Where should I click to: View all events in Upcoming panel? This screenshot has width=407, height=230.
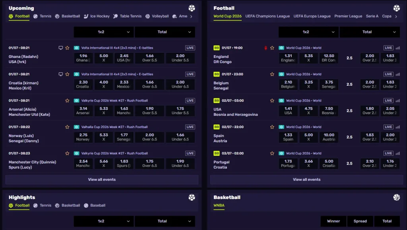(102, 180)
